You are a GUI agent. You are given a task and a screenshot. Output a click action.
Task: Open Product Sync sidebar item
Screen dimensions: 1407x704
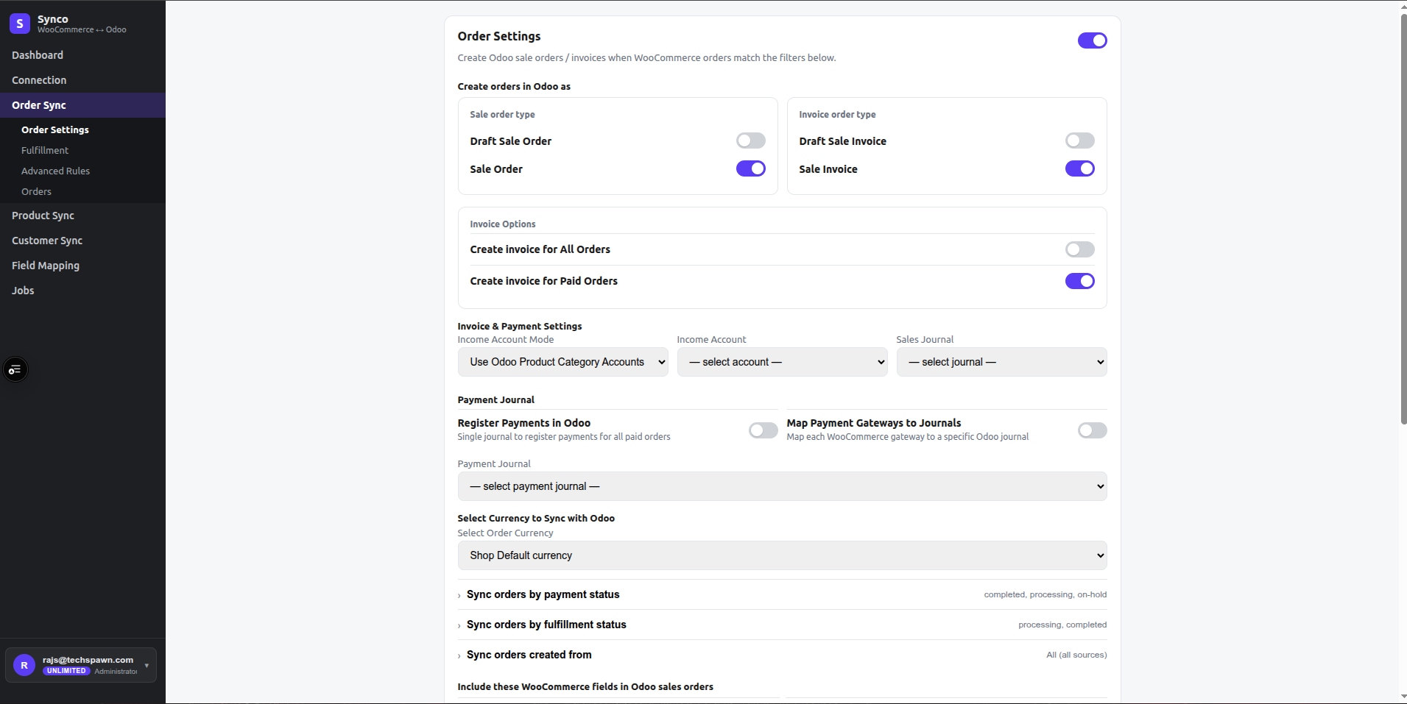[82, 216]
